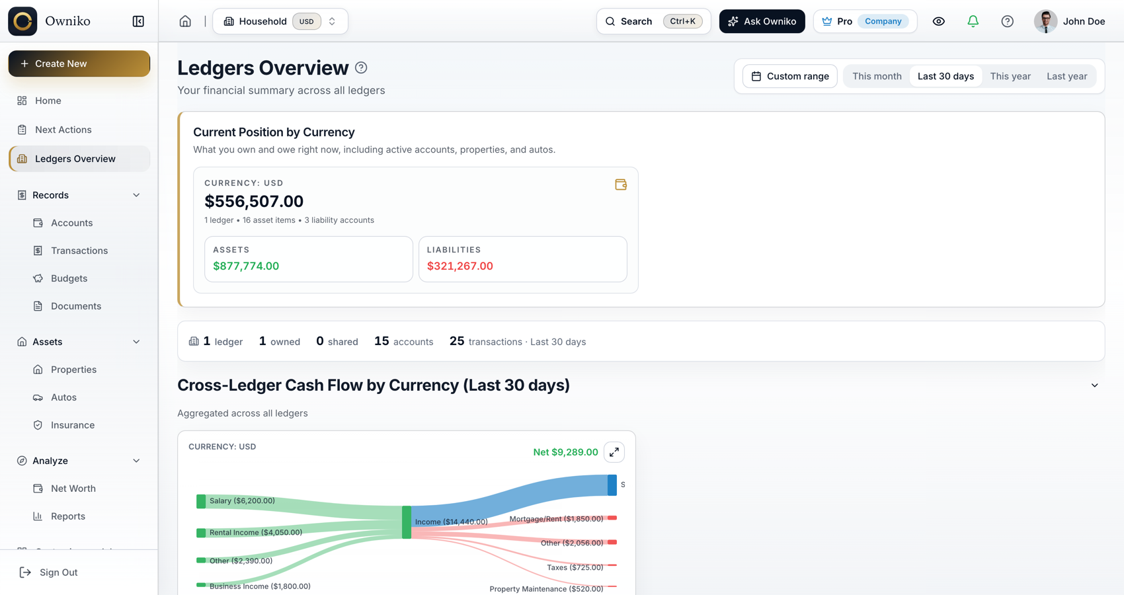Screen dimensions: 1124x595
Task: Collapse the Cross-Ledger Cash Flow section
Action: click(1094, 385)
